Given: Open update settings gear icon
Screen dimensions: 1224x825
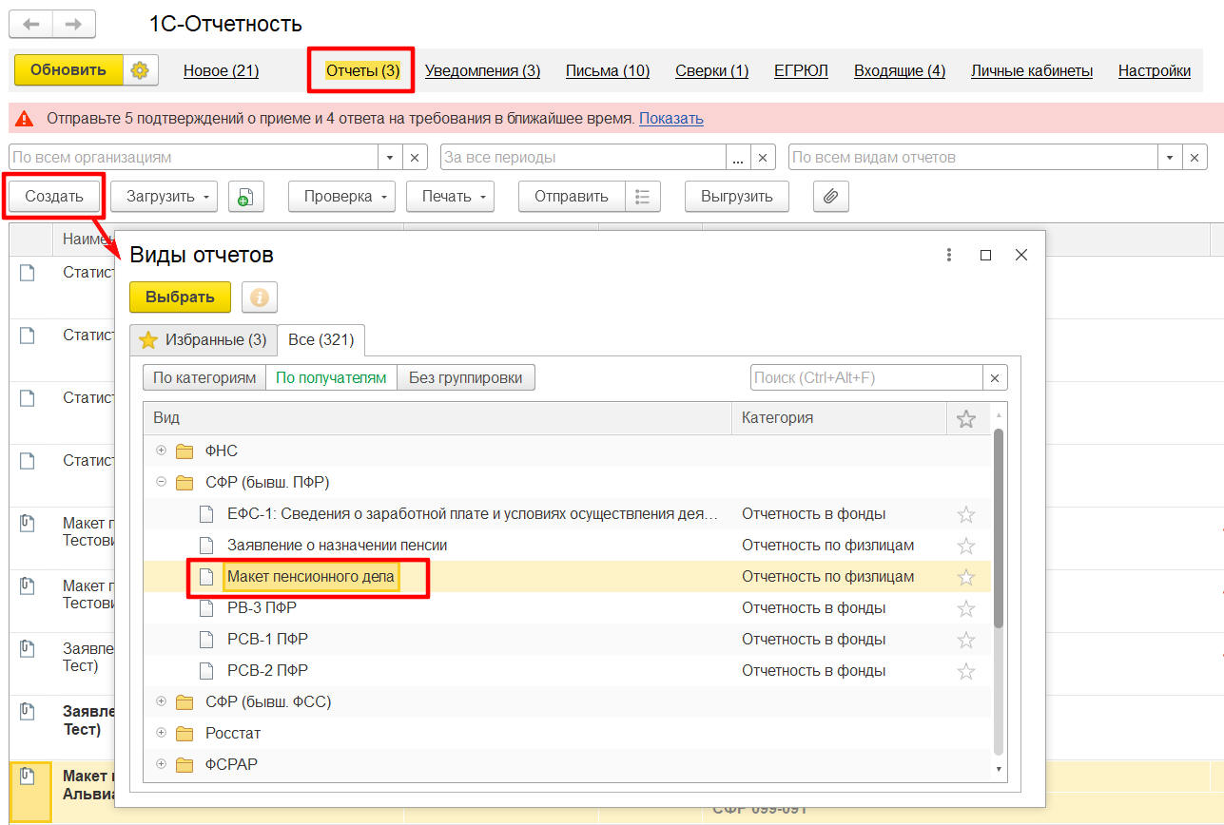Looking at the screenshot, I should coord(141,70).
